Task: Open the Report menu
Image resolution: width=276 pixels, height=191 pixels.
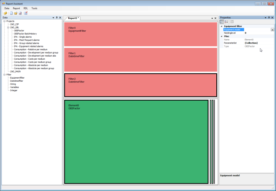Action: (x=16, y=8)
